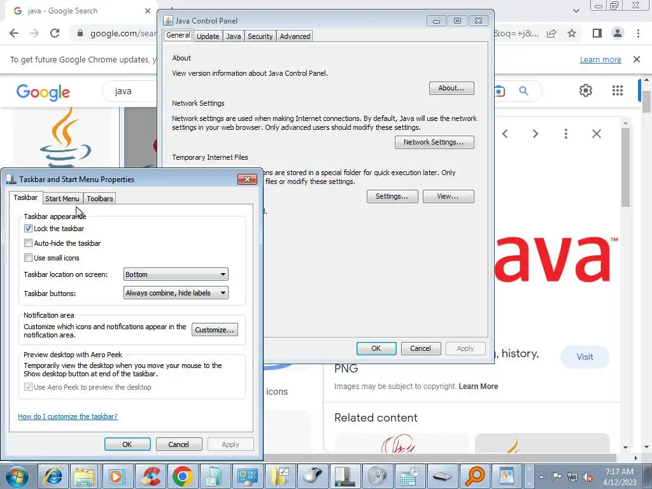Show next image in the preview panel
Viewport: 652px width, 489px height.
pos(535,134)
